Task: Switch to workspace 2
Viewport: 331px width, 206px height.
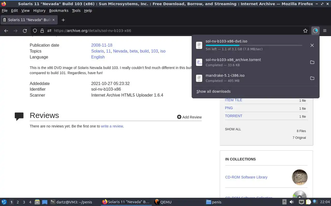Action: point(18,202)
